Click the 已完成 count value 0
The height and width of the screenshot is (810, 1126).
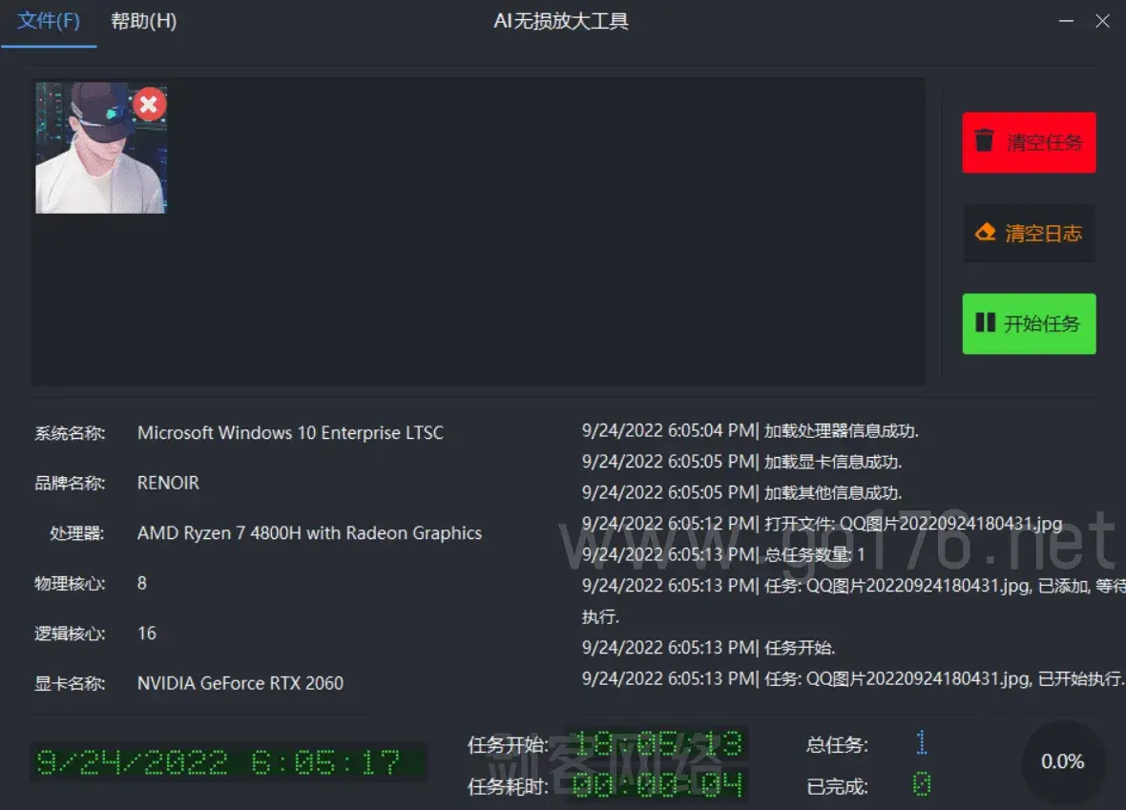[x=922, y=784]
